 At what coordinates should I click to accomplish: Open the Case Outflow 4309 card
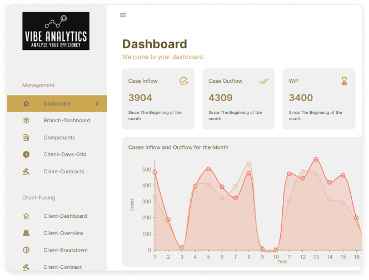click(240, 99)
